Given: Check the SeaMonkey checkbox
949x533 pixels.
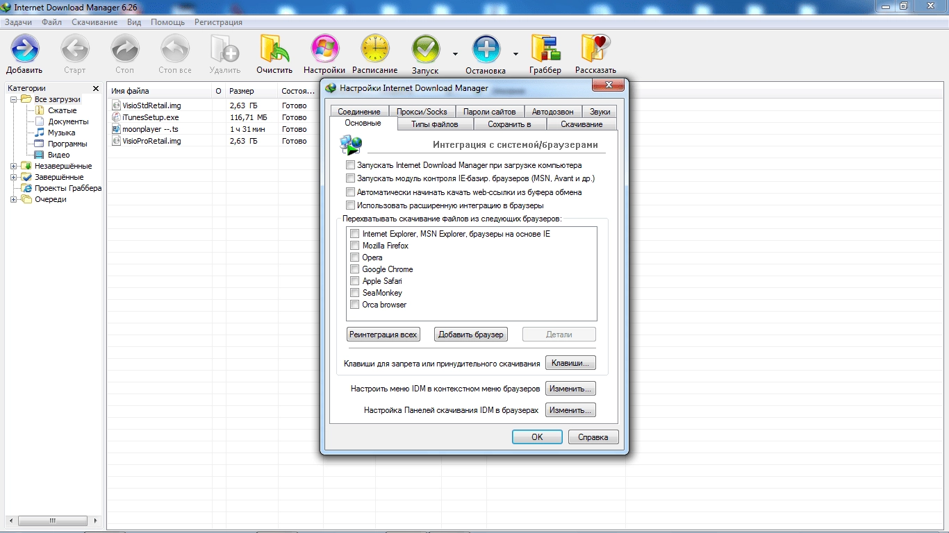Looking at the screenshot, I should coord(355,293).
